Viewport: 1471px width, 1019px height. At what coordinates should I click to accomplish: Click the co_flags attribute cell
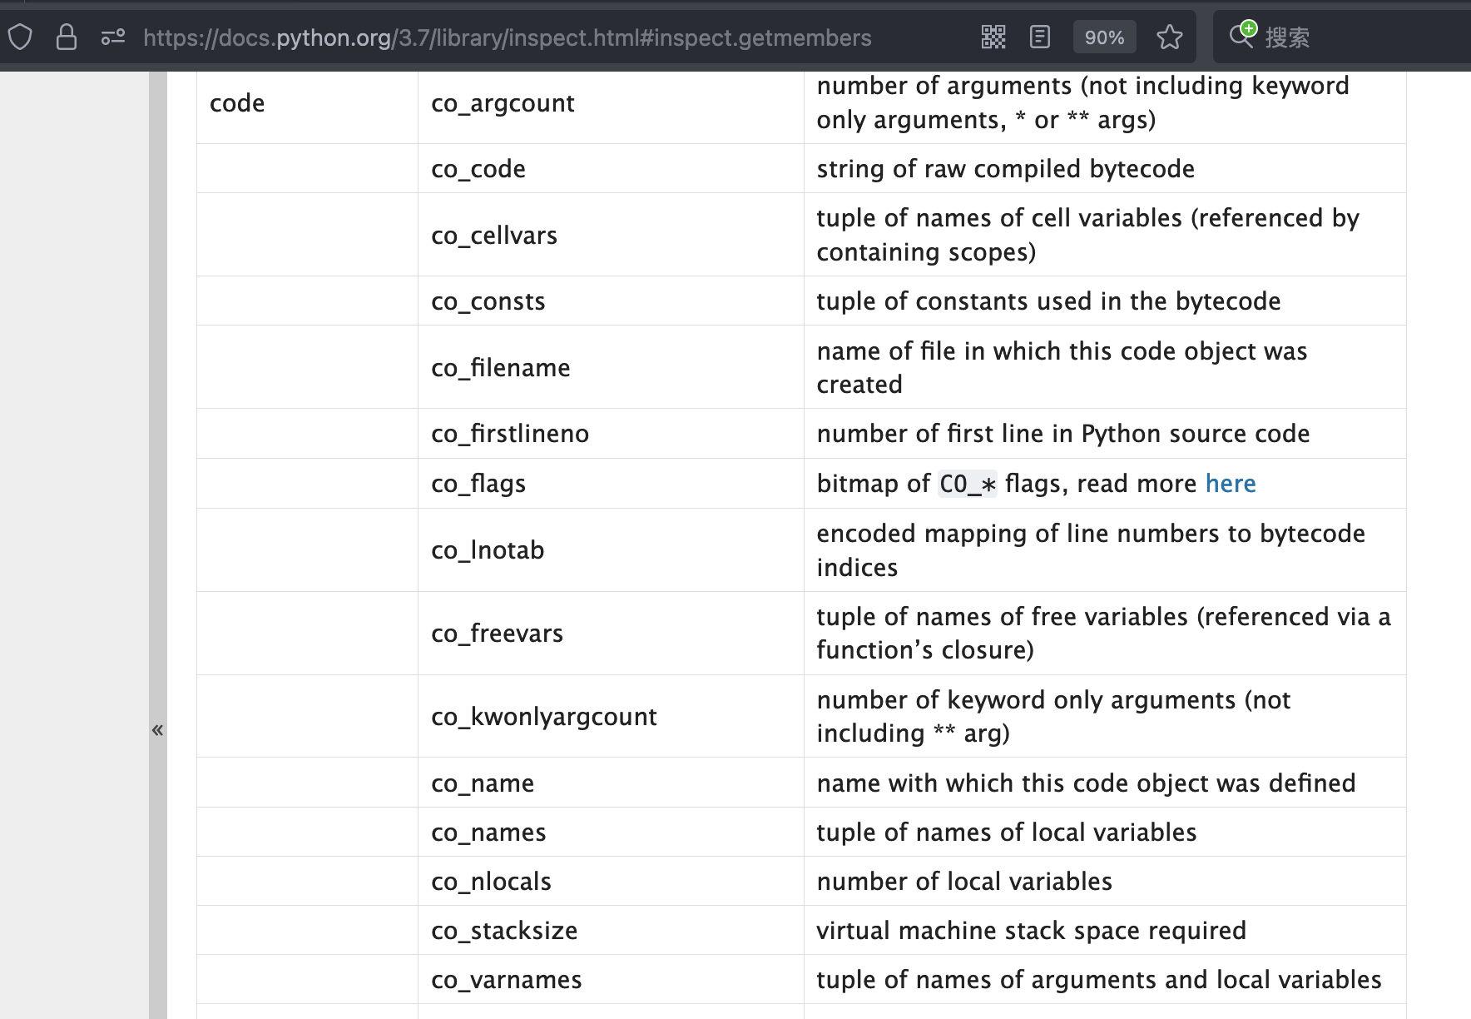[x=611, y=483]
